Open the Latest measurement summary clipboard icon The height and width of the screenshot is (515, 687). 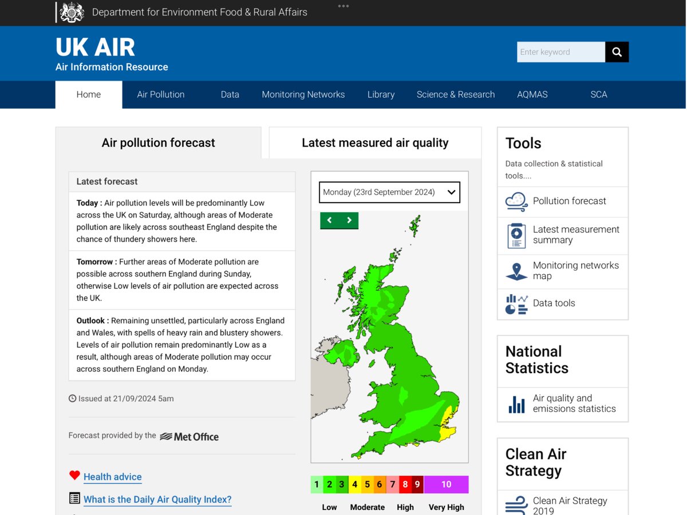tap(516, 235)
